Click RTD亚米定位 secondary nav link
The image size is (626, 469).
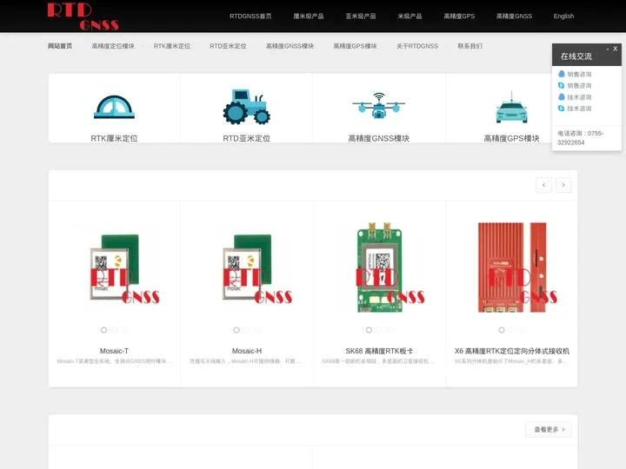click(228, 46)
